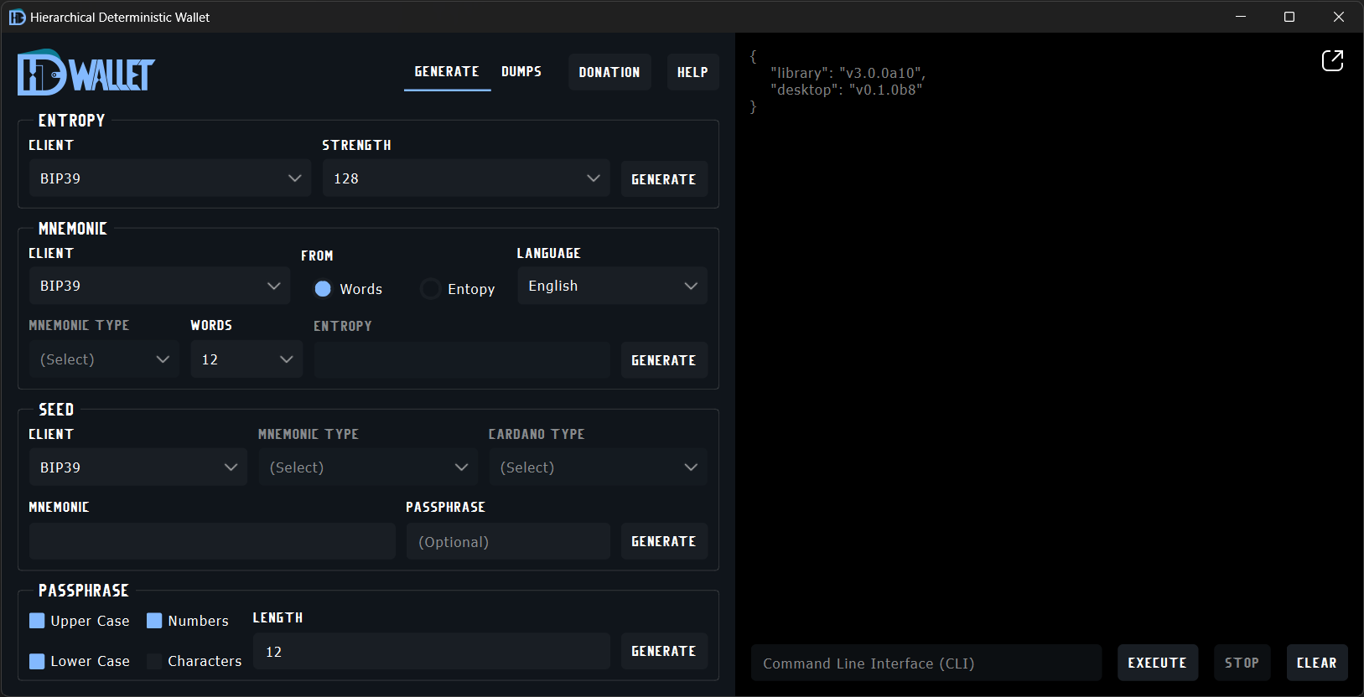
Task: Minimize the Hierarchical Deterministic Wallet window
Action: click(x=1241, y=17)
